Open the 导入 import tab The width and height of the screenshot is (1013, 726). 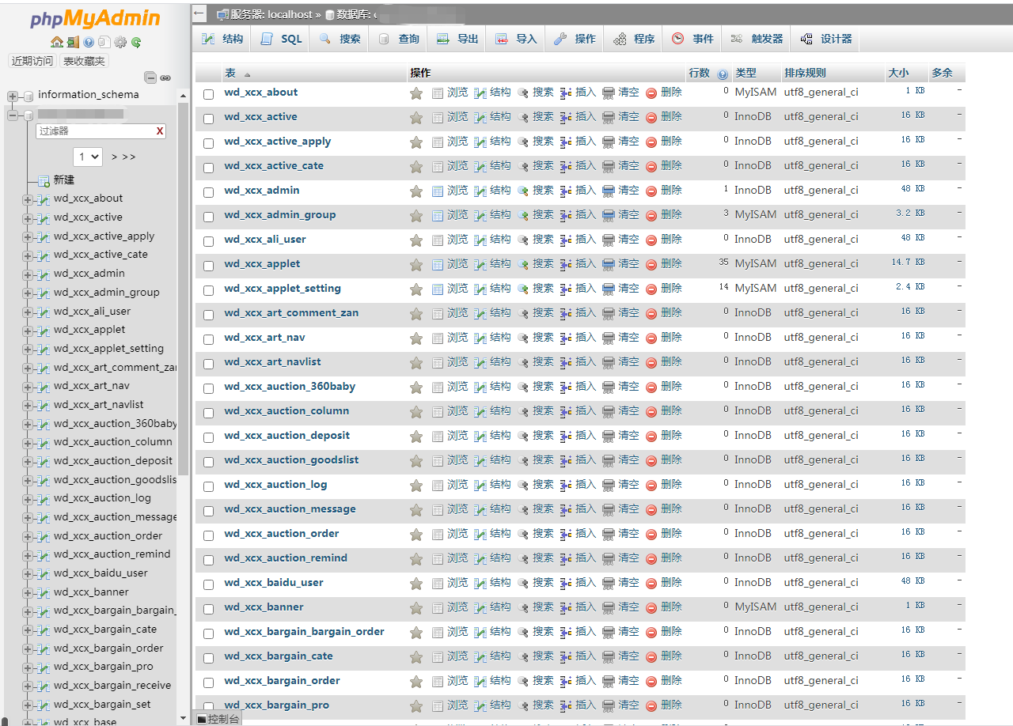[516, 39]
